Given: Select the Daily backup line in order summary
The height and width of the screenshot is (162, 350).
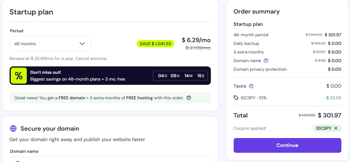Looking at the screenshot, I should 246,43.
